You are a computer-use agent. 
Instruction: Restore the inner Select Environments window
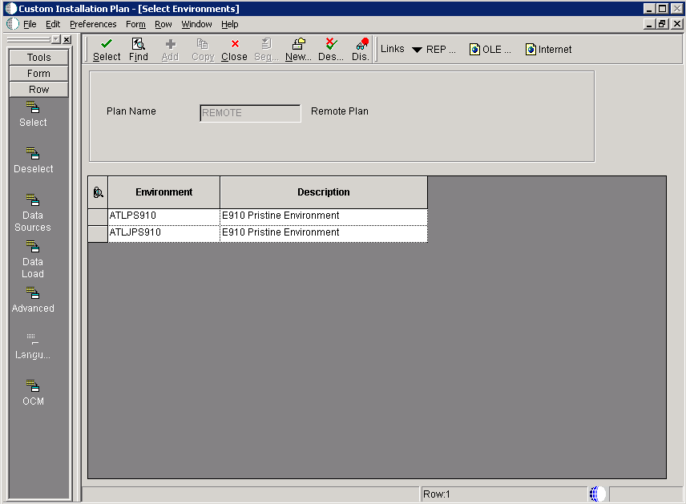click(663, 24)
